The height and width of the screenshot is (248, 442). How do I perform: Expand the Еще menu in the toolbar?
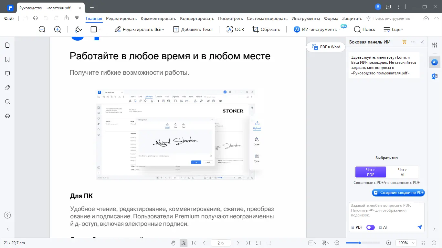(394, 29)
